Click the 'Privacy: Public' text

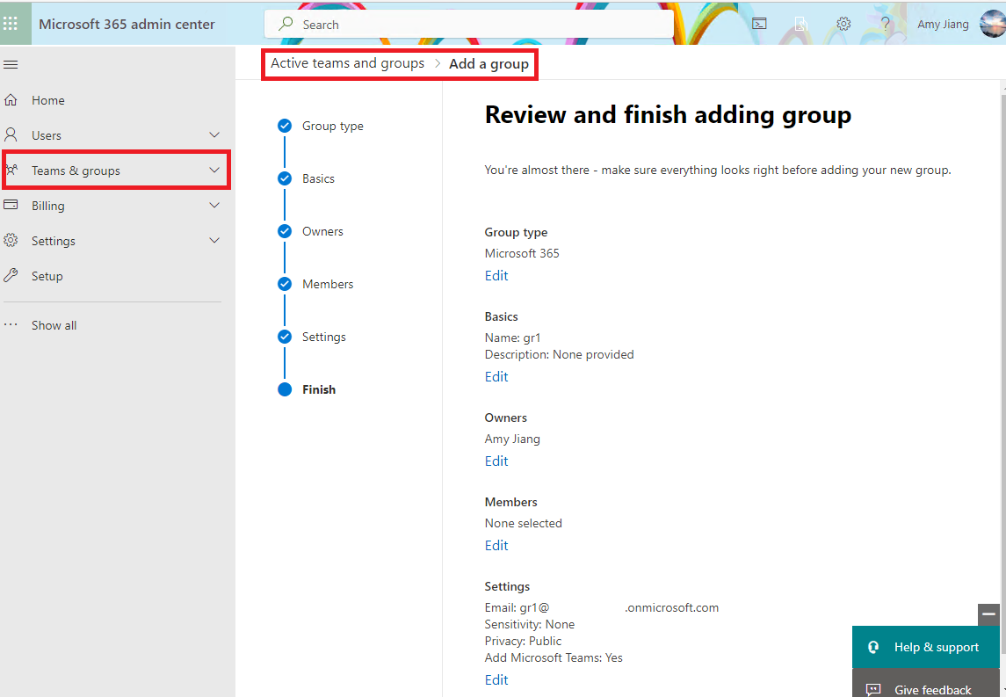[x=523, y=641]
